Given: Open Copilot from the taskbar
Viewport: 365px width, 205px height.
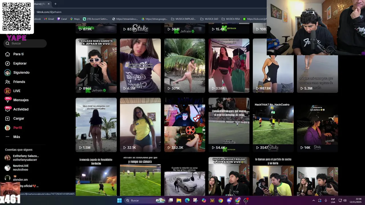Looking at the screenshot, I should coord(204,200).
